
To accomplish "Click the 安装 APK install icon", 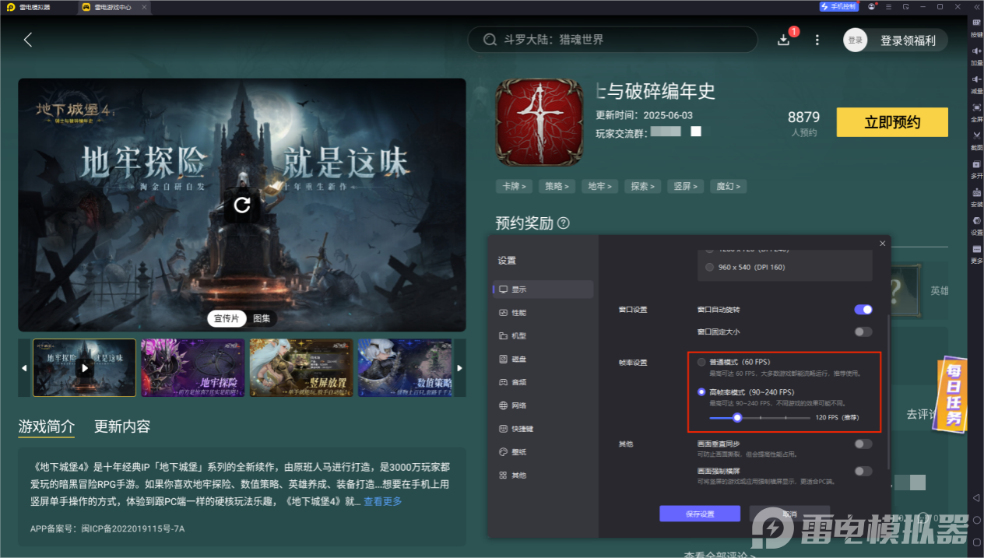I will [976, 197].
